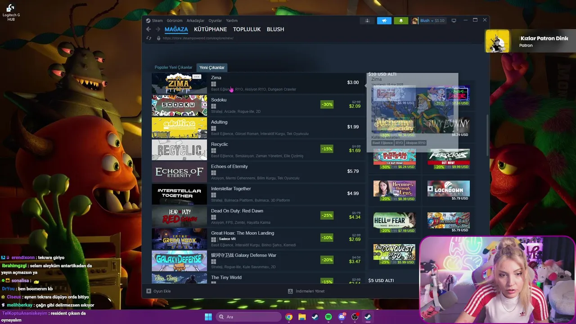The height and width of the screenshot is (324, 576).
Task: Click the padlock icon beside the store URL
Action: click(x=158, y=38)
